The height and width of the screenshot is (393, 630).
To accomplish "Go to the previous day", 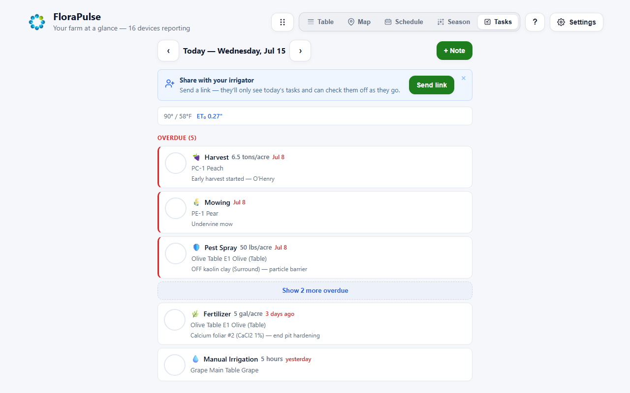I will pyautogui.click(x=168, y=51).
